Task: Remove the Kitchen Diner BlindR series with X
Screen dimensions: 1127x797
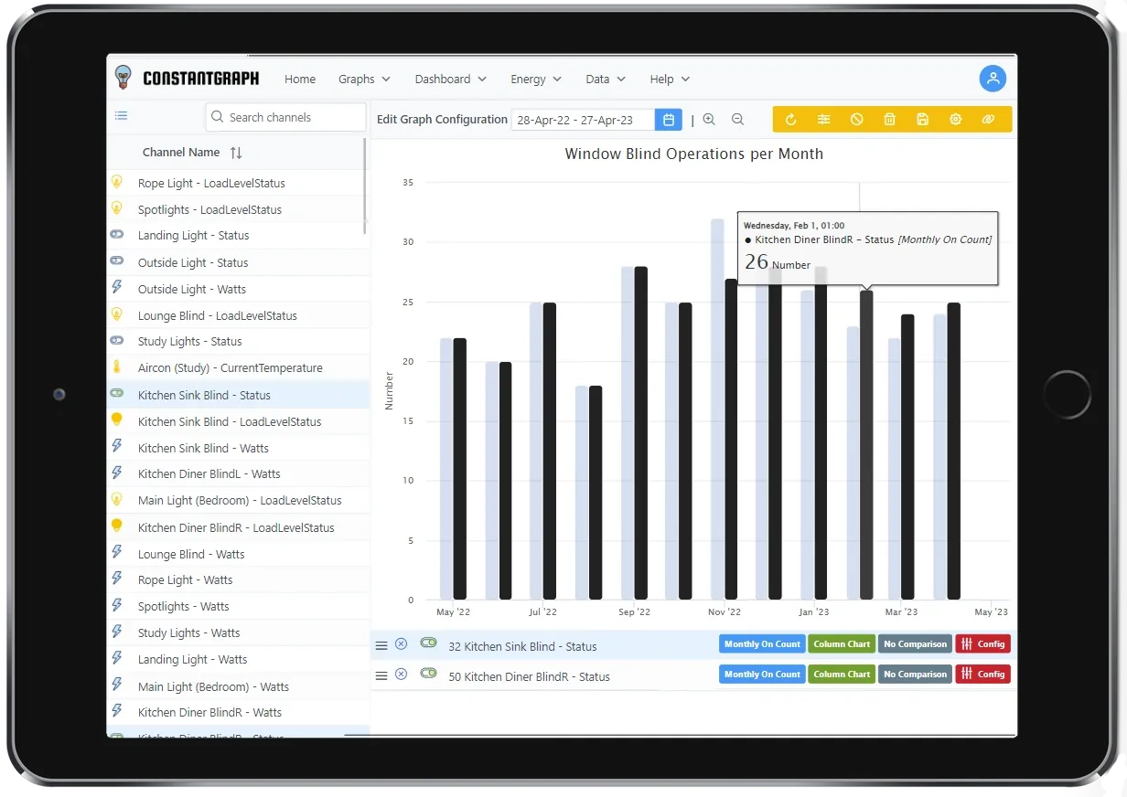Action: click(401, 675)
